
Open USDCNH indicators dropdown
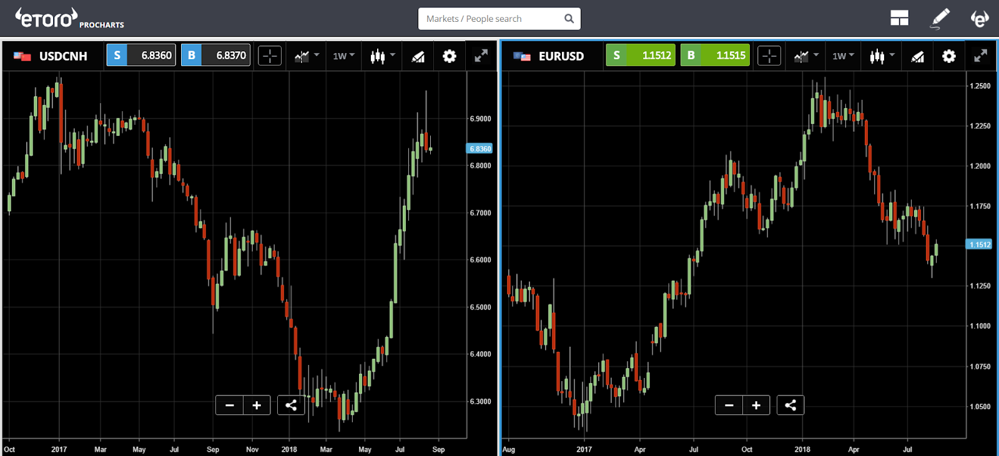(307, 56)
